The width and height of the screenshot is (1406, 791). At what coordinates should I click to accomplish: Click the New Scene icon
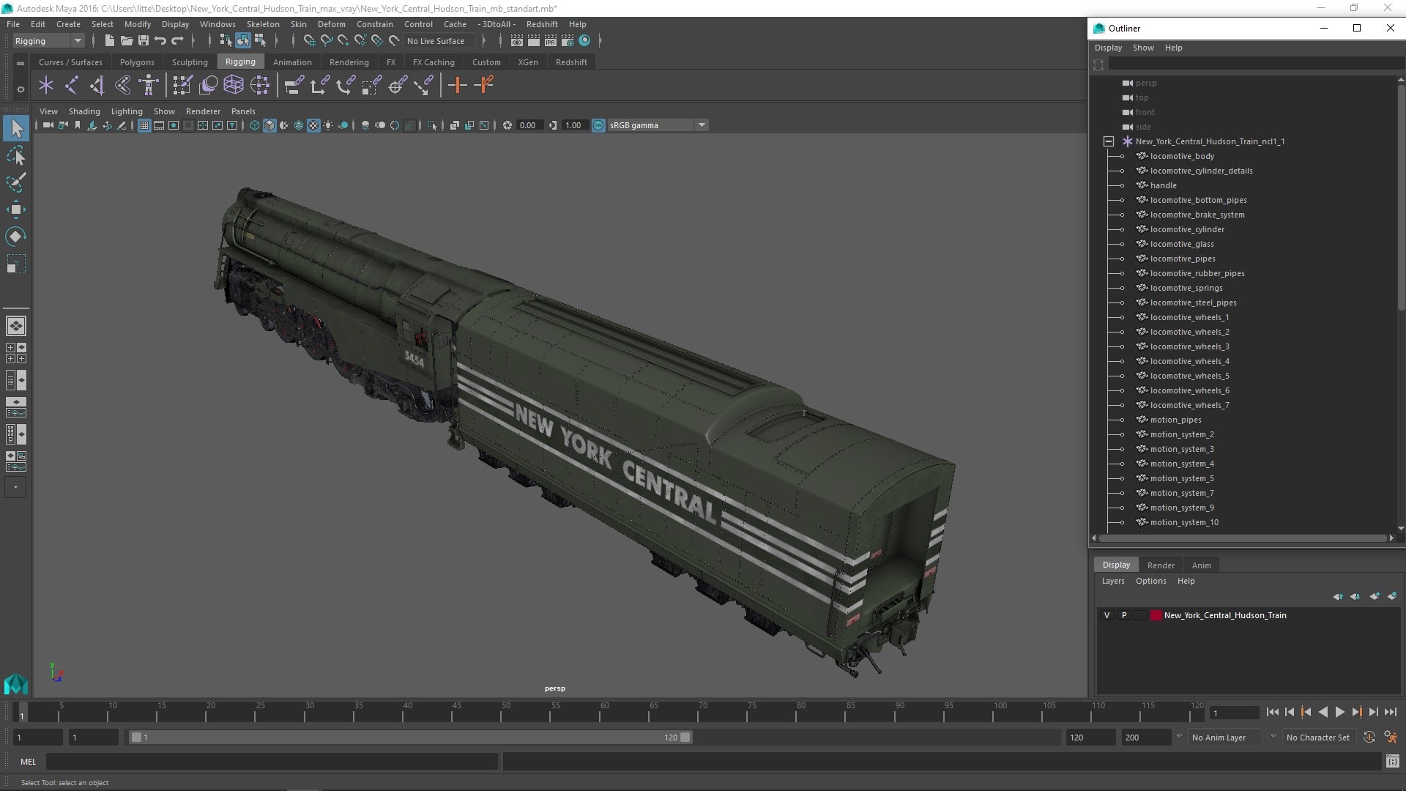click(x=109, y=41)
